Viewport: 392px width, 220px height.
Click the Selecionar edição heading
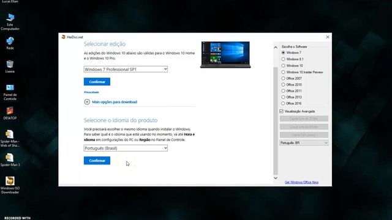coord(105,44)
